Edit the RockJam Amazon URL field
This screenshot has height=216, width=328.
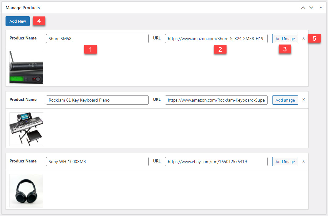[x=216, y=100]
